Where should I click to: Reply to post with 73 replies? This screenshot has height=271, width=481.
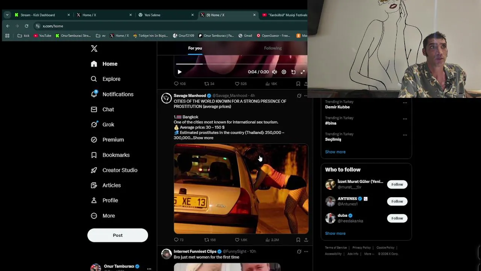tap(179, 240)
